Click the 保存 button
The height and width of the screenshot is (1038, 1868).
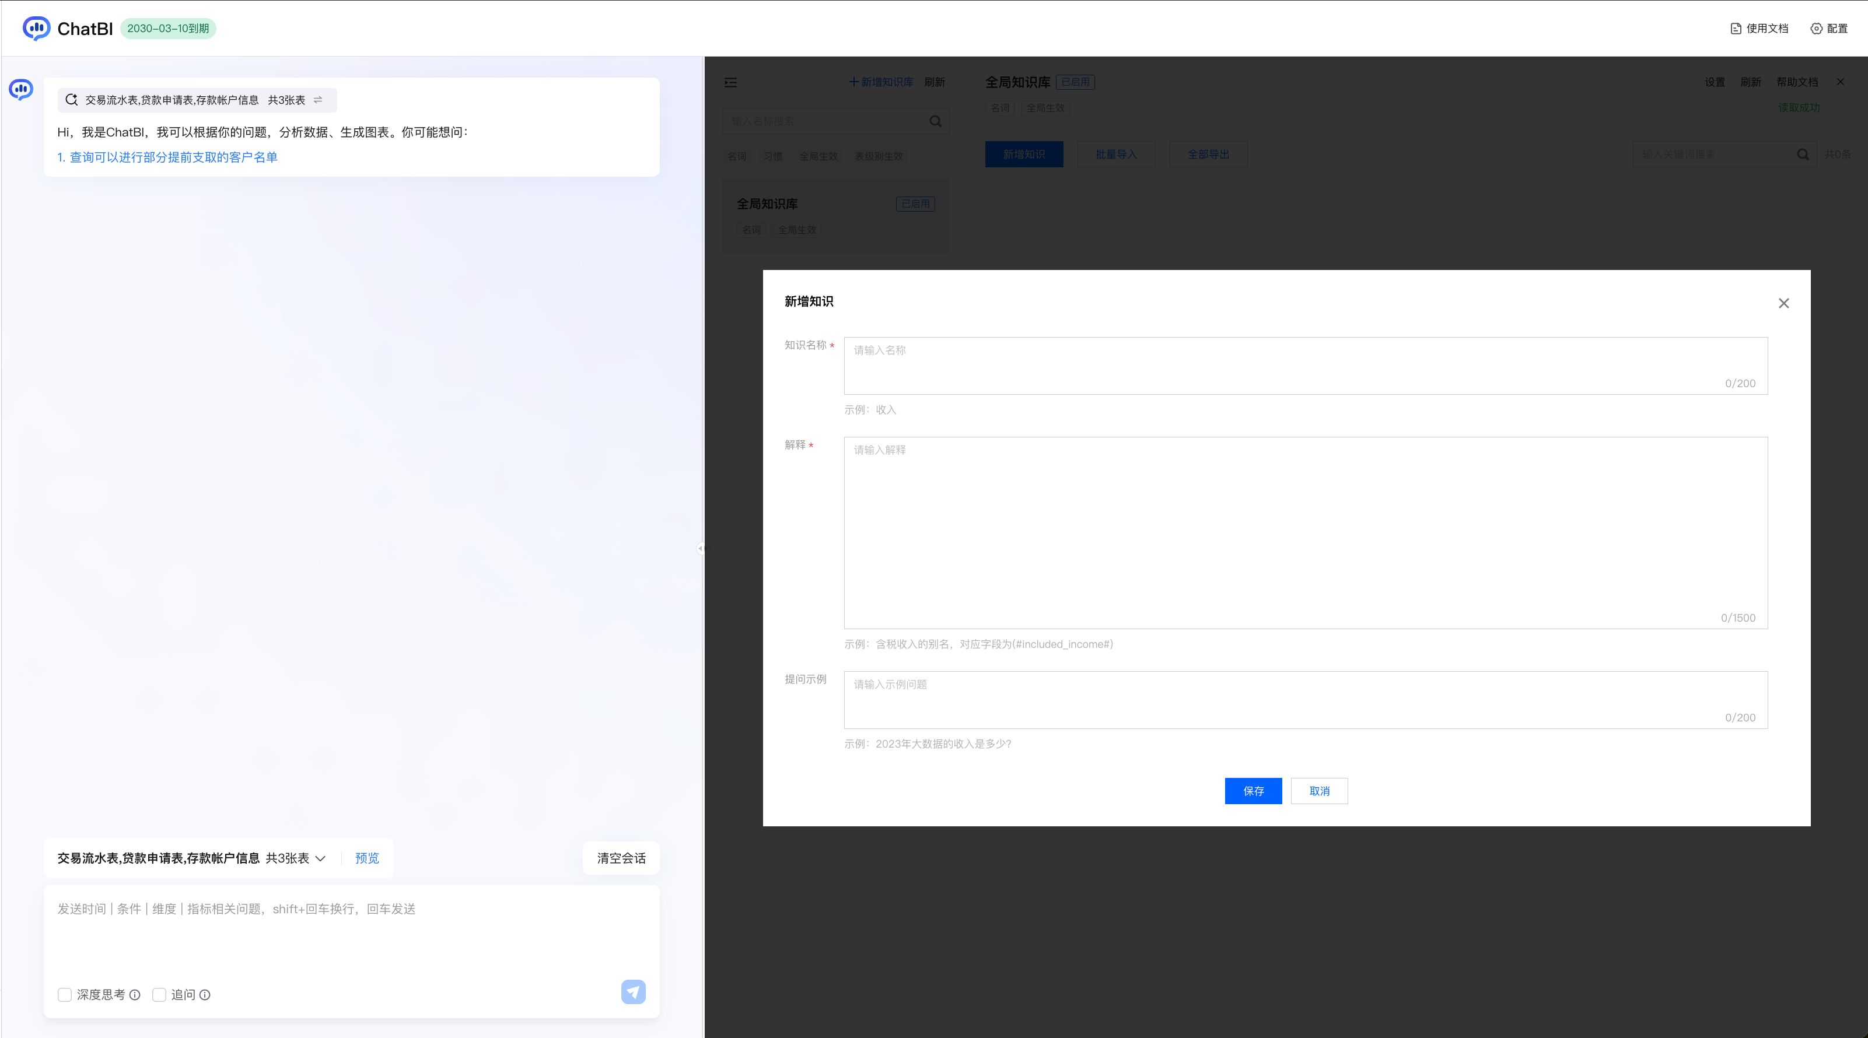tap(1253, 791)
